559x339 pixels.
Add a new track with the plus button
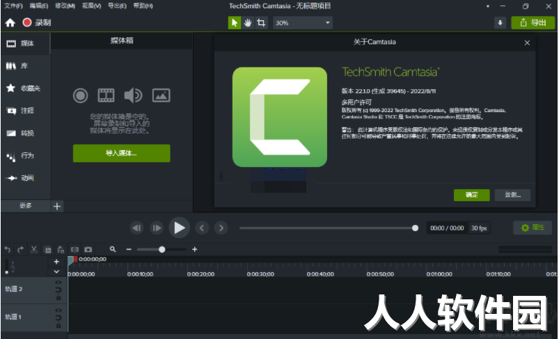click(56, 262)
